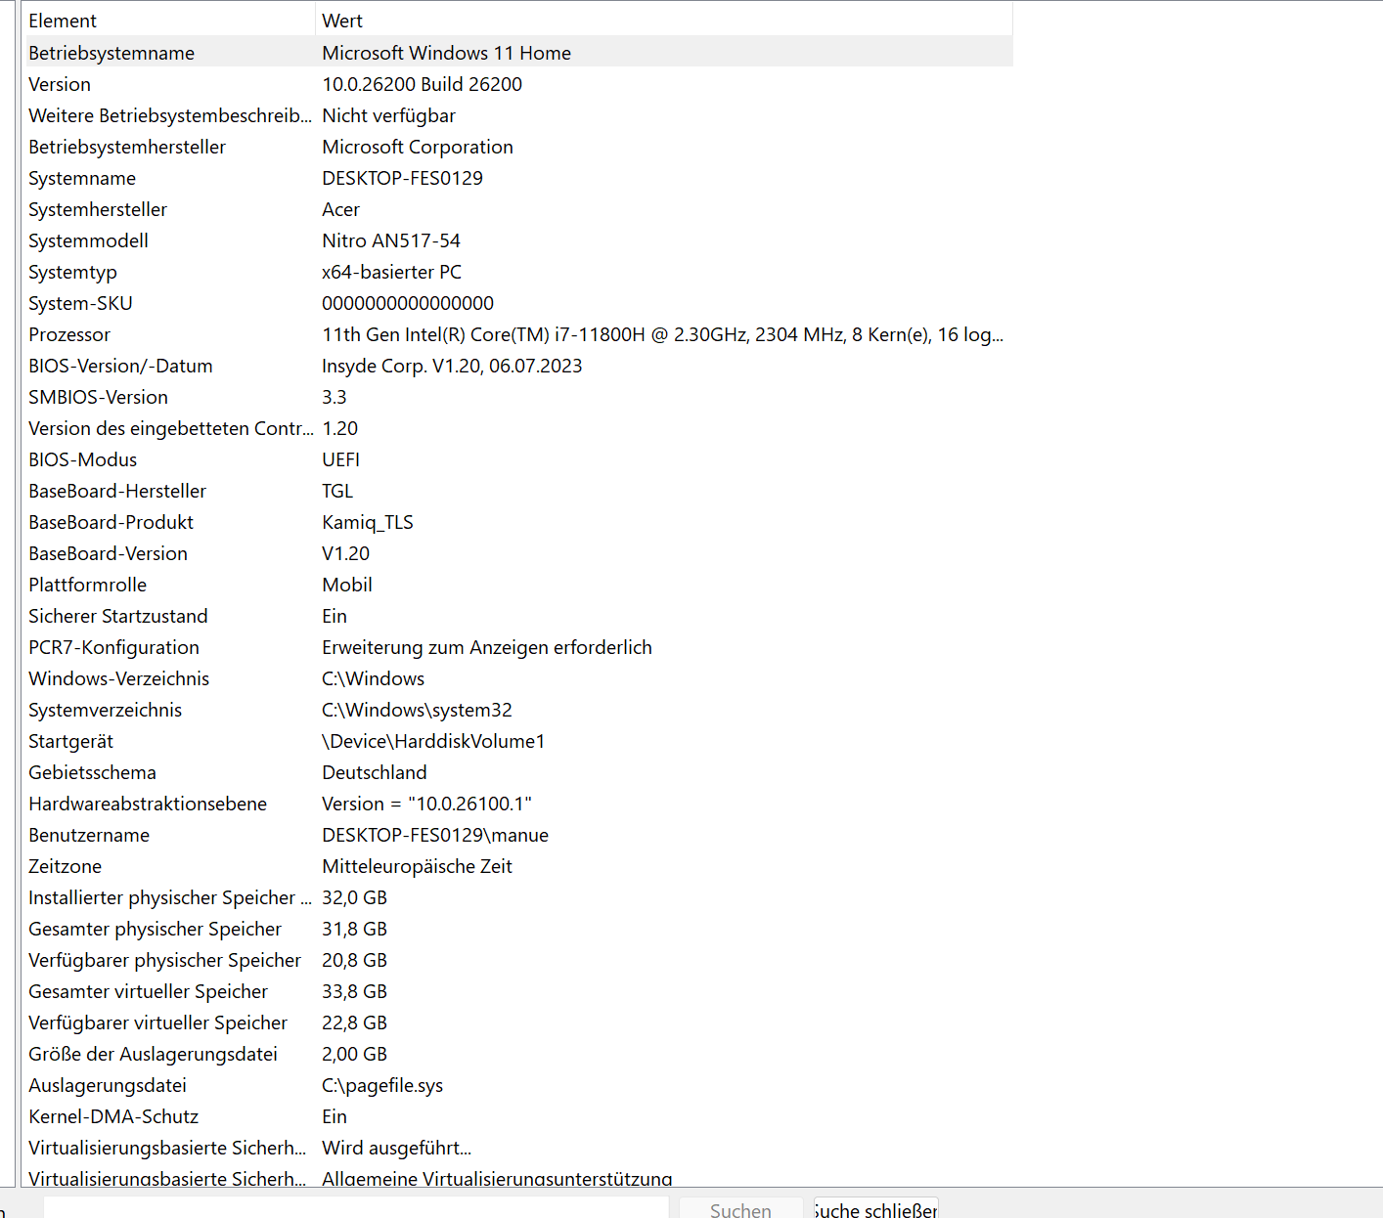Viewport: 1383px width, 1218px height.
Task: Click the search text field beside Suchen
Action: click(x=356, y=1208)
